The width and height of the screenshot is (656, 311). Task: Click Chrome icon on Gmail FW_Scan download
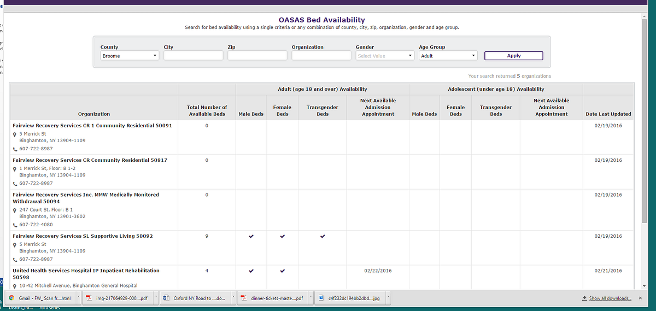pos(11,298)
